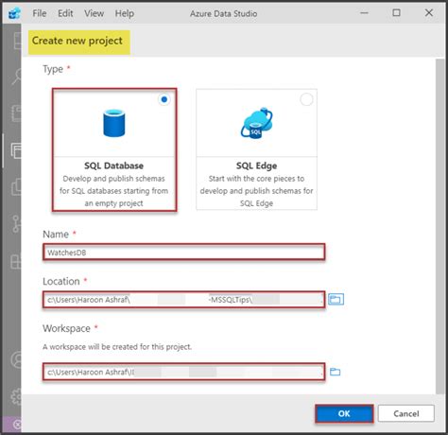This screenshot has height=435, width=448.
Task: Open the Help menu
Action: (124, 13)
